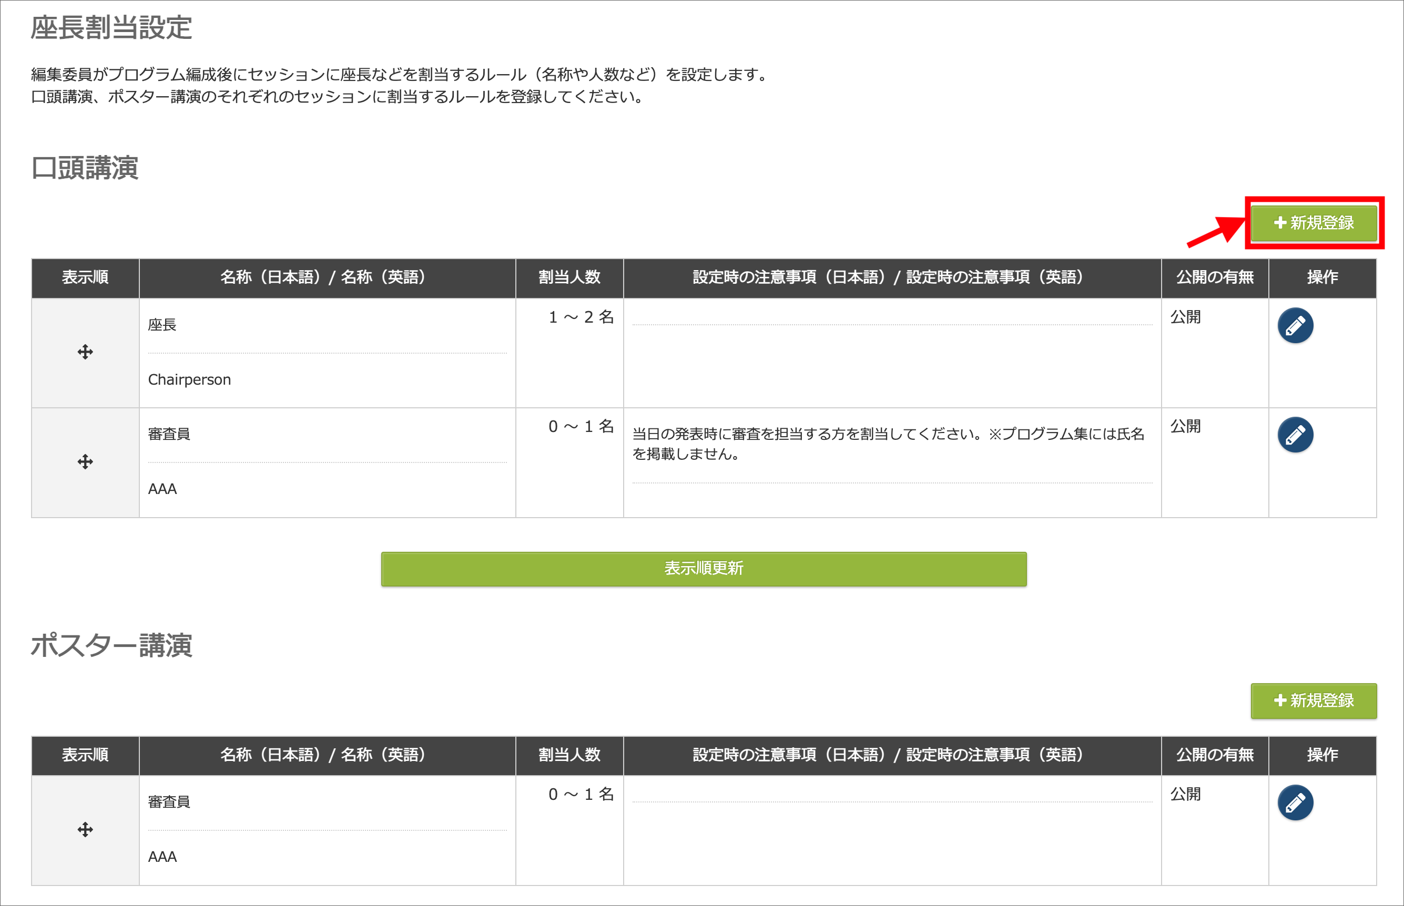Grab the move handle for 座長 row
This screenshot has height=906, width=1404.
tap(85, 353)
